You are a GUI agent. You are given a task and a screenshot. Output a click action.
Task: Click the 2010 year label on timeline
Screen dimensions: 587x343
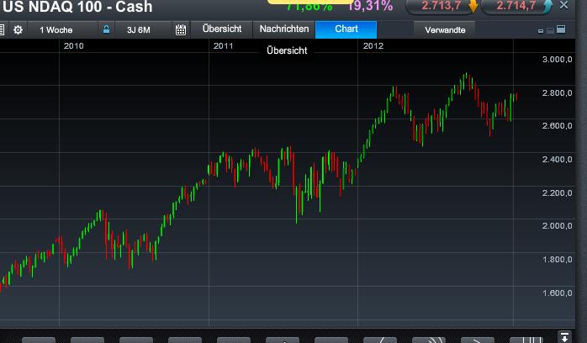73,46
